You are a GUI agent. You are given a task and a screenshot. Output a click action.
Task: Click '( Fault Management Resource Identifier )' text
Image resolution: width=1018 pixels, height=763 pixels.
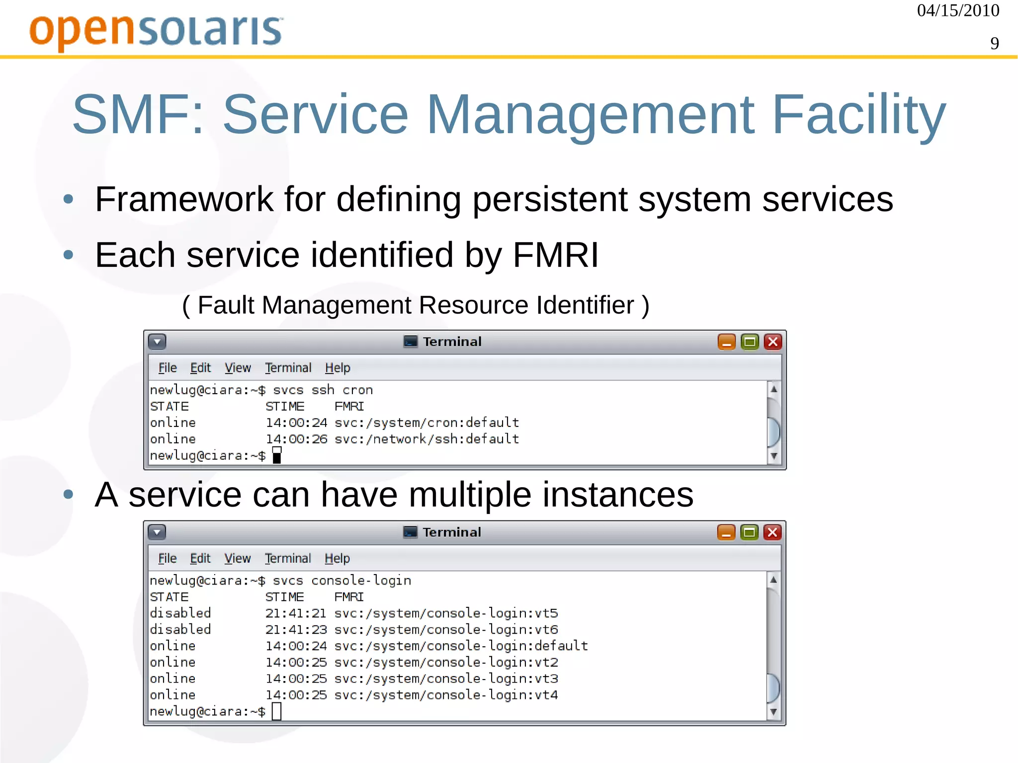pos(416,305)
